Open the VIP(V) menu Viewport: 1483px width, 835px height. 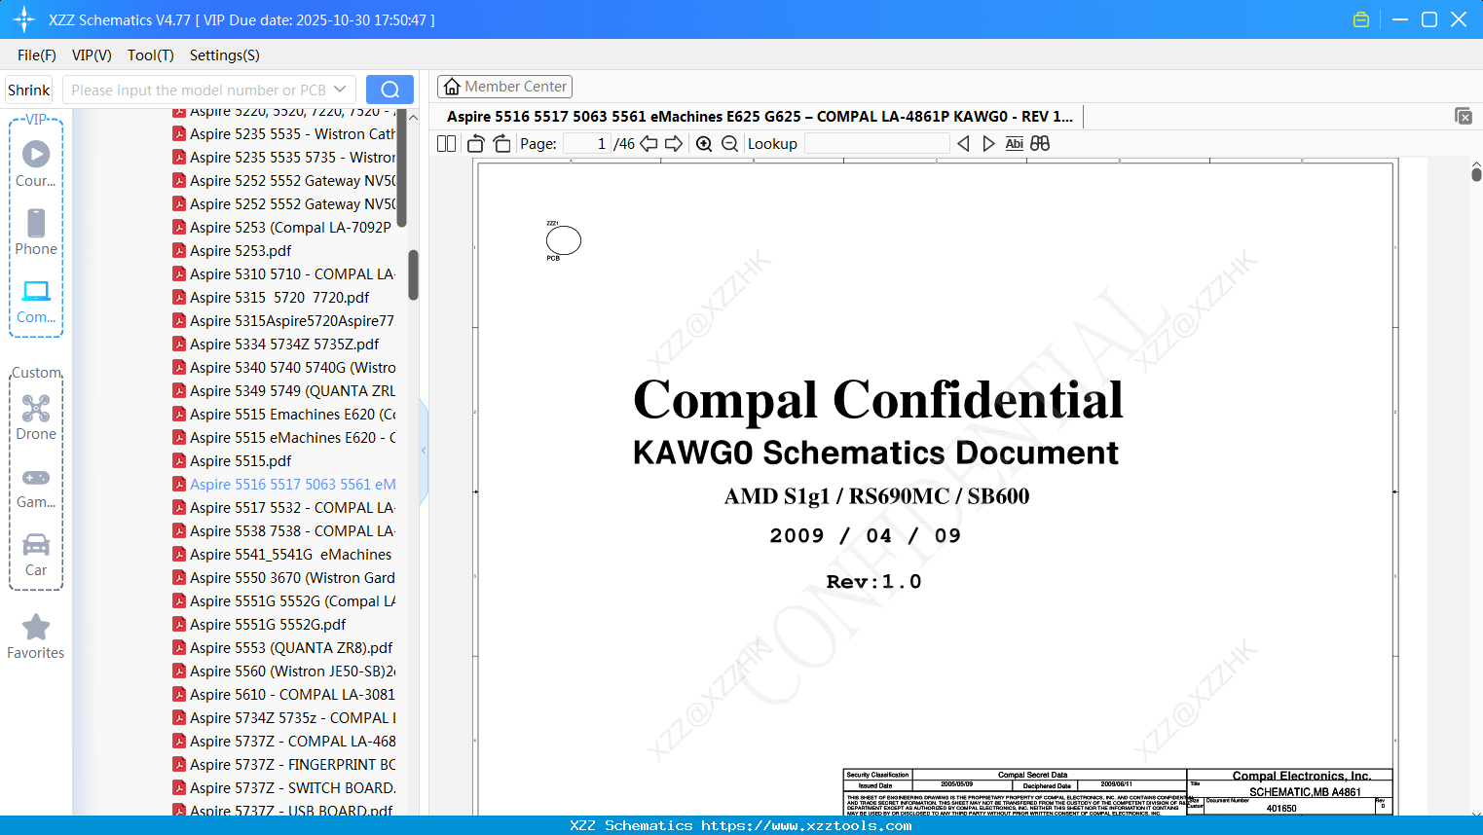pos(92,55)
